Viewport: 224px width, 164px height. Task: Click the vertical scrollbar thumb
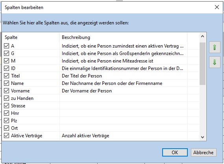coord(202,64)
